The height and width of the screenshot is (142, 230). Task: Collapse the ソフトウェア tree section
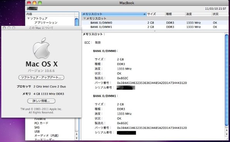(x=29, y=18)
